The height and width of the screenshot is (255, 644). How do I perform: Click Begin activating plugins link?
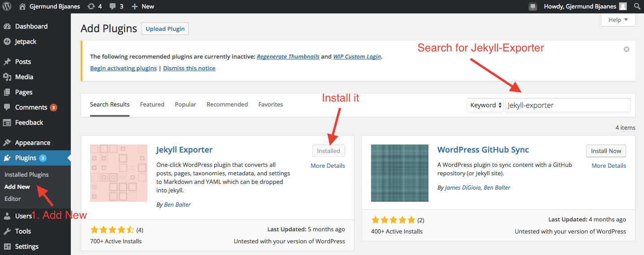click(x=123, y=68)
